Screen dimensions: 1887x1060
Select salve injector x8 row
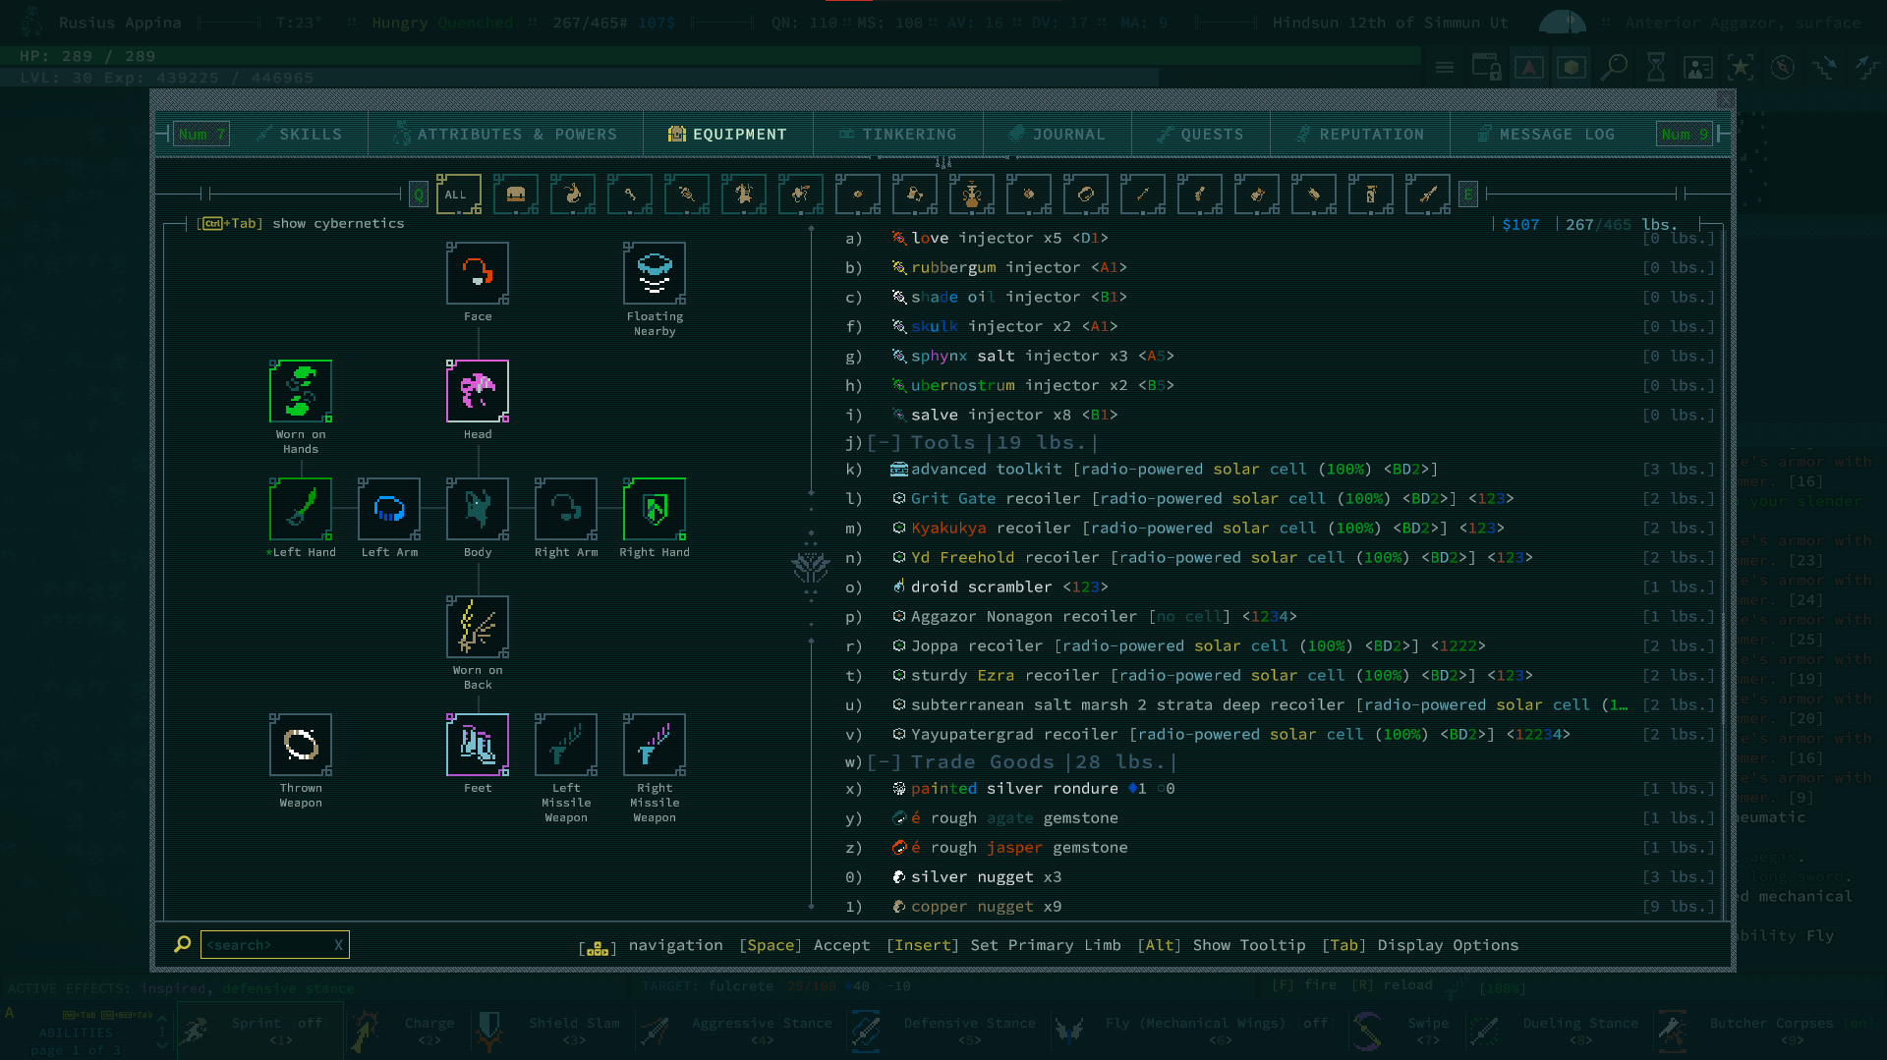pyautogui.click(x=1280, y=416)
